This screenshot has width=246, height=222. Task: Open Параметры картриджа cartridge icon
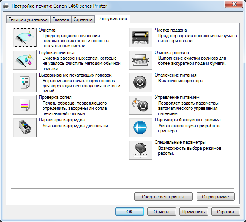[25, 127]
